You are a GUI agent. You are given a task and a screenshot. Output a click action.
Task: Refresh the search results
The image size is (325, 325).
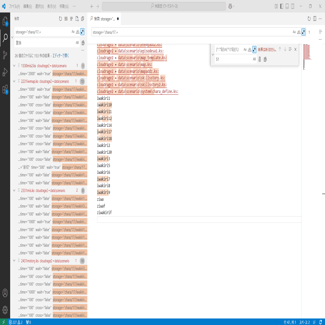[x=60, y=19]
